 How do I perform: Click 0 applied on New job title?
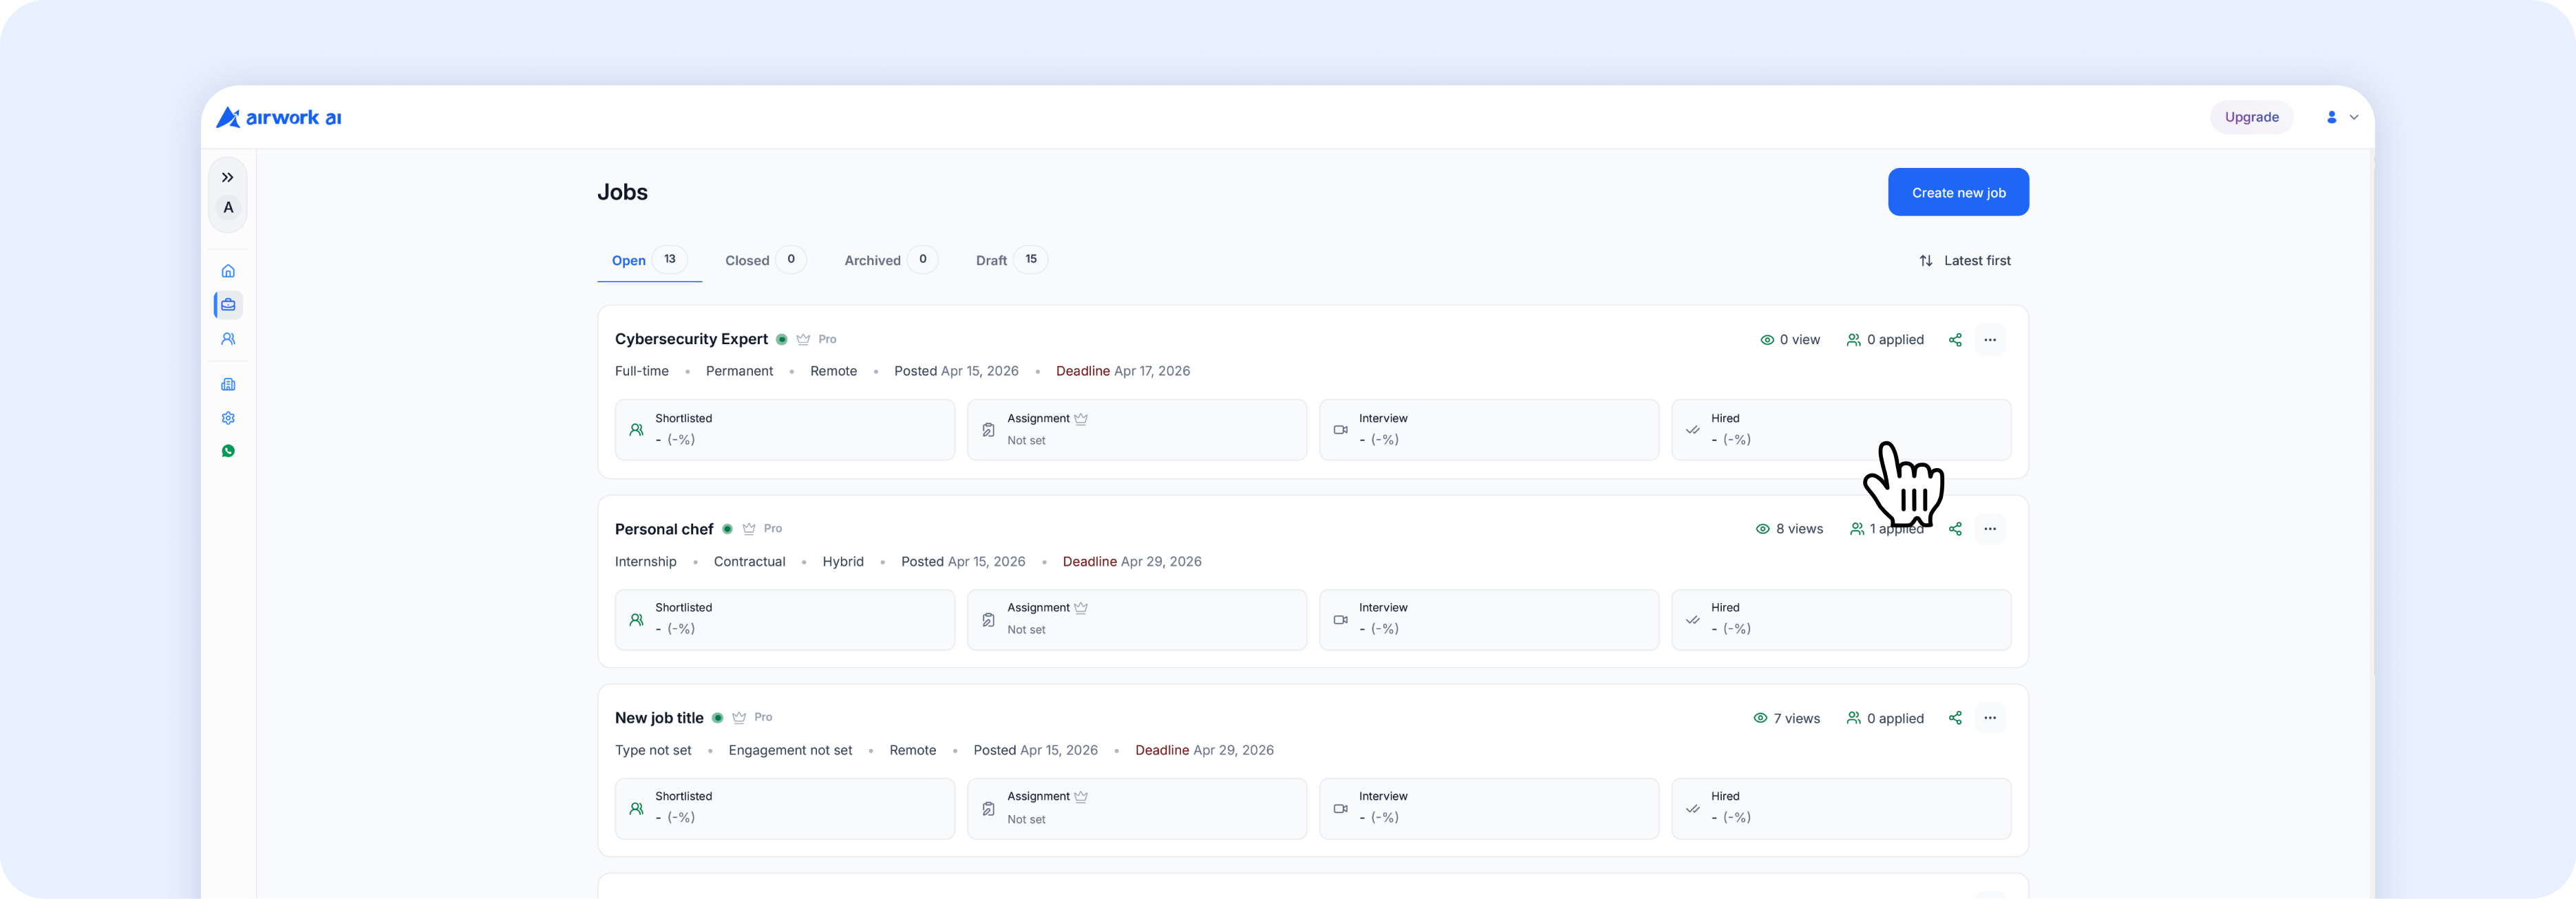1885,718
